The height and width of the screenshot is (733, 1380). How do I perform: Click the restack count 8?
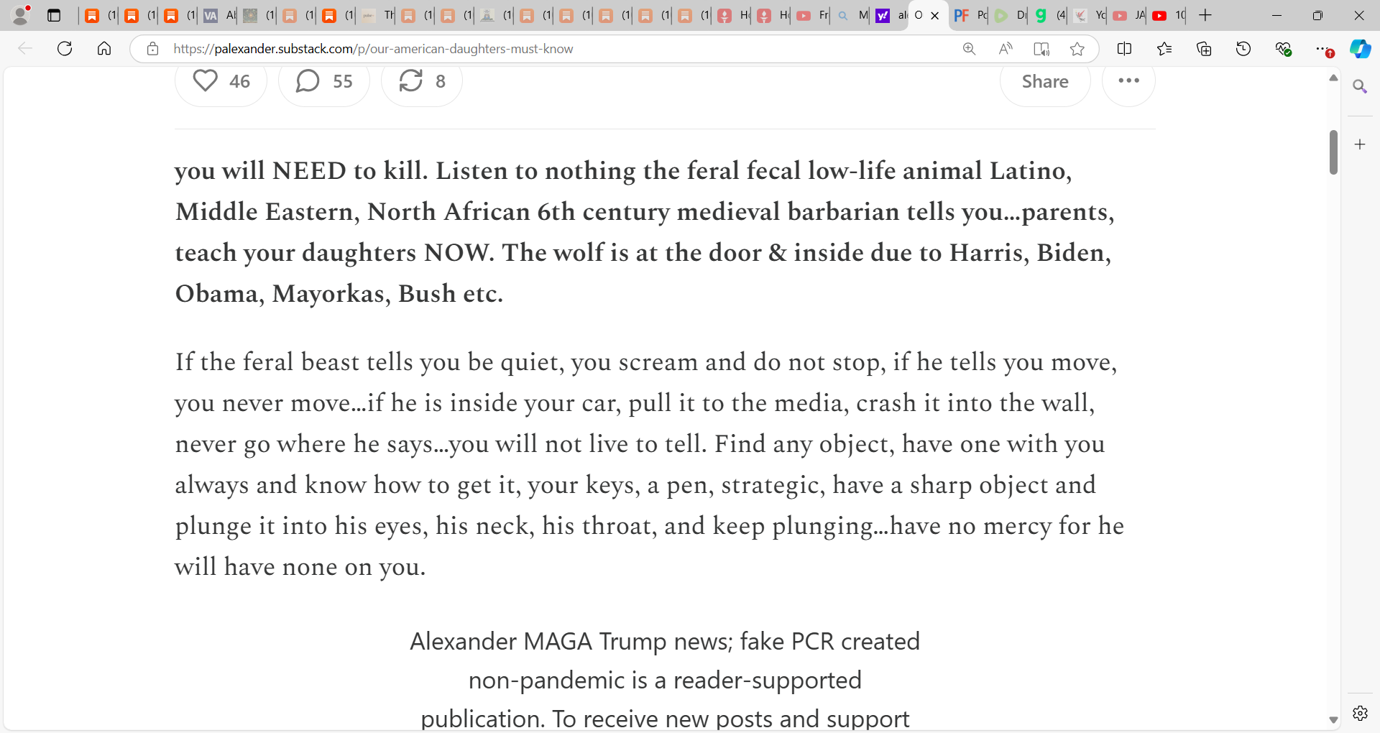[x=441, y=81]
